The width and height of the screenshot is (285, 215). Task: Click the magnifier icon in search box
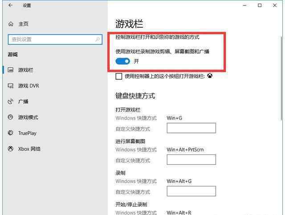[x=98, y=39]
